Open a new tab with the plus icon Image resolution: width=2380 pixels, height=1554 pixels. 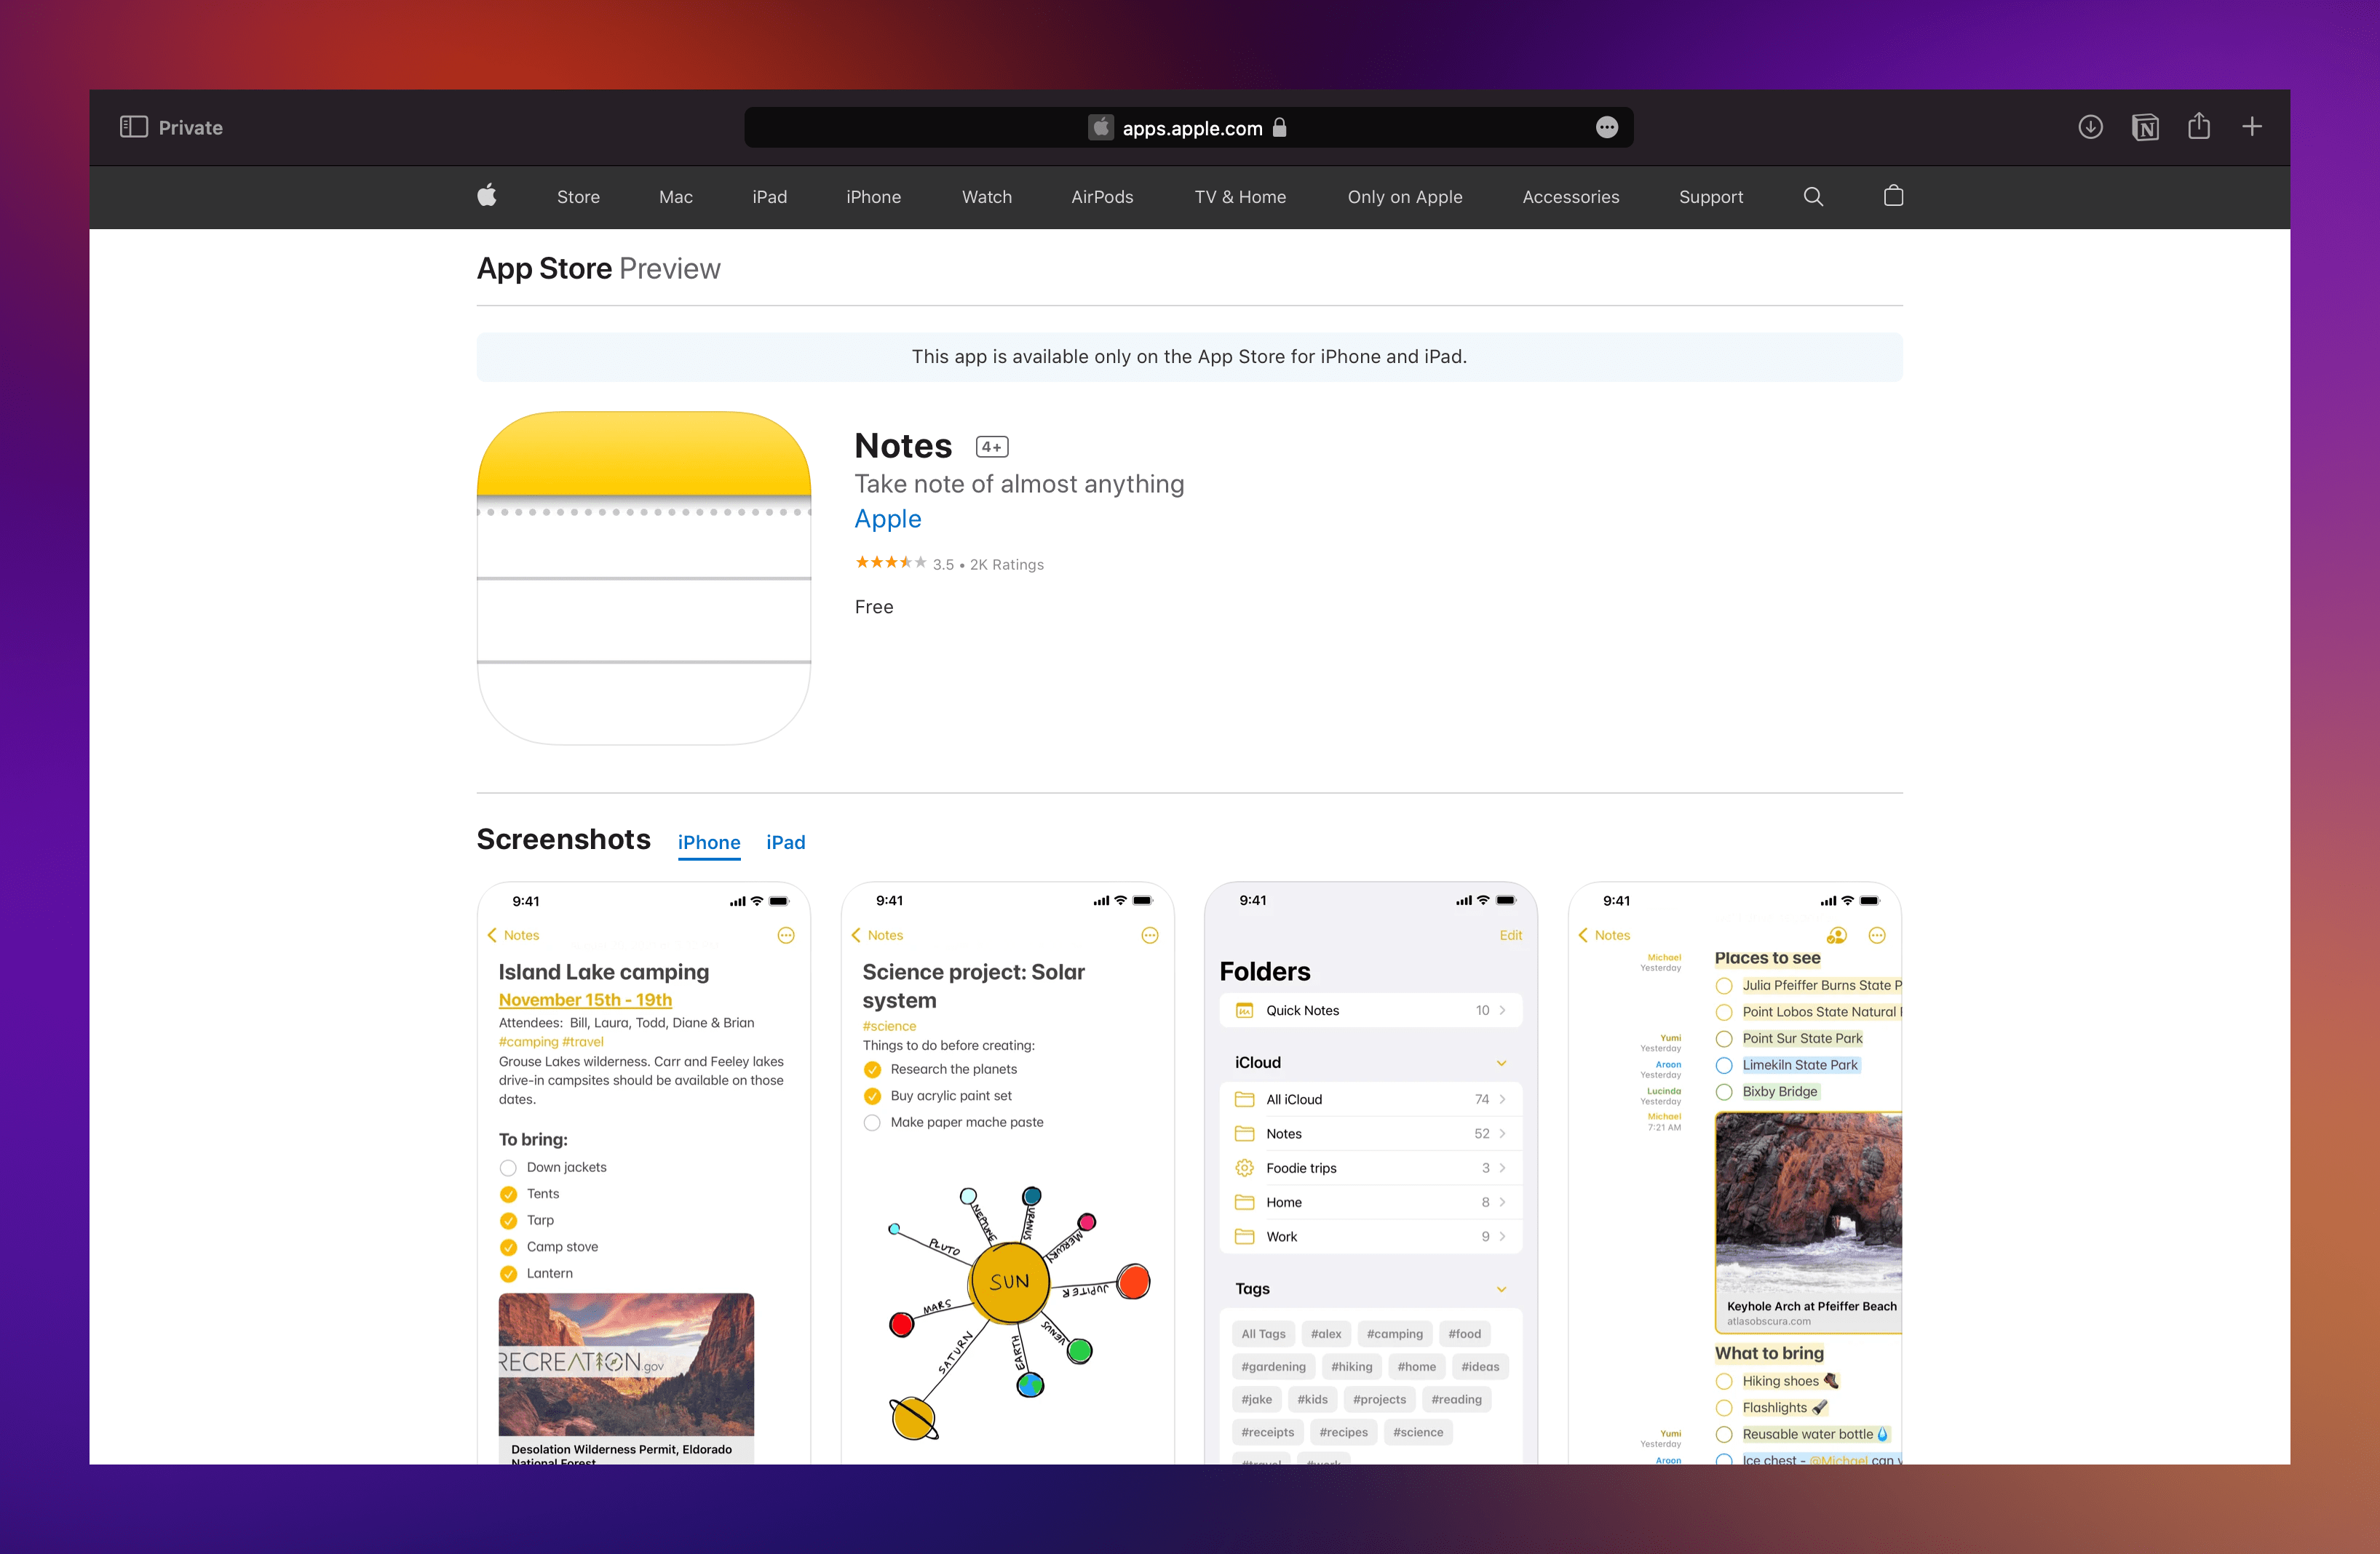point(2252,127)
